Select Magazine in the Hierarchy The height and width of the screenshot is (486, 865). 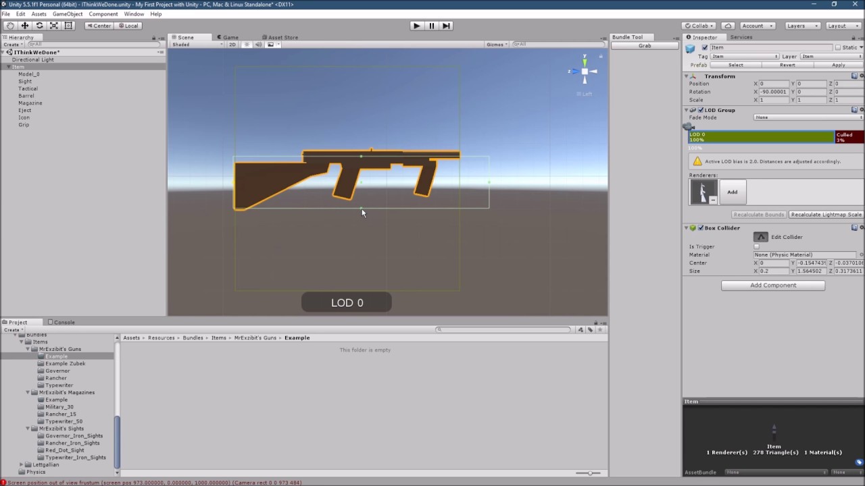point(30,103)
